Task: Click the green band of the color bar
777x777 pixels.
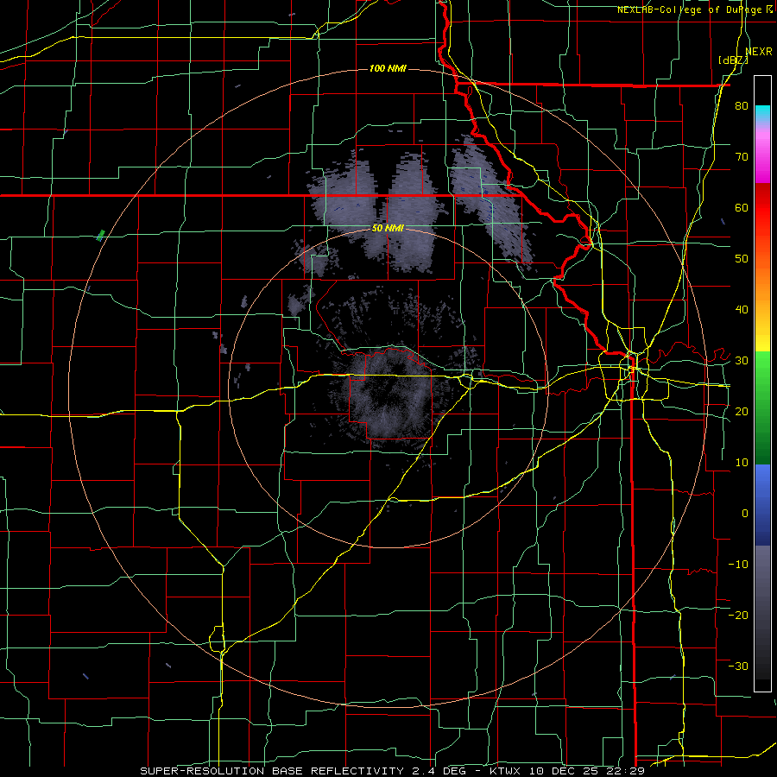Action: pos(762,407)
